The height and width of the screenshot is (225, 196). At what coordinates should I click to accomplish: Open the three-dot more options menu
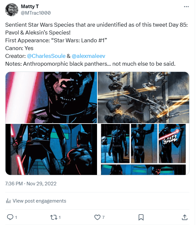186,7
